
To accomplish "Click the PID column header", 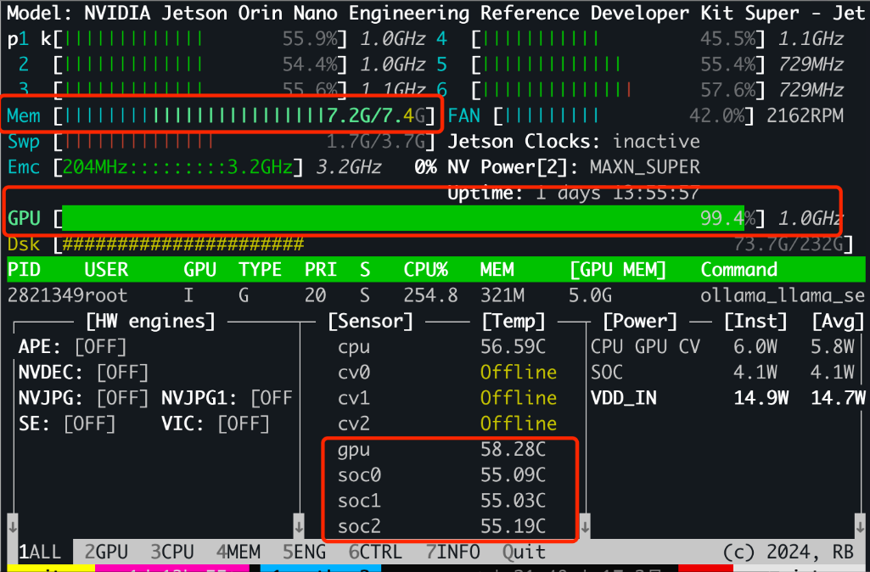I will coord(24,270).
